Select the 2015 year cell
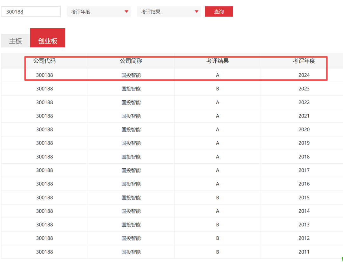The height and width of the screenshot is (262, 343). (304, 198)
